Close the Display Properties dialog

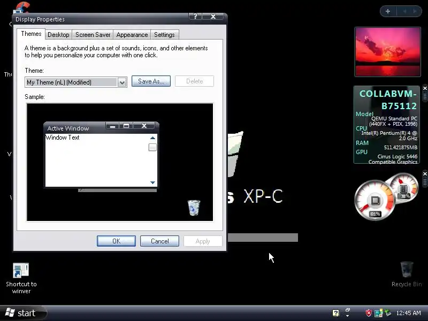pyautogui.click(x=213, y=17)
